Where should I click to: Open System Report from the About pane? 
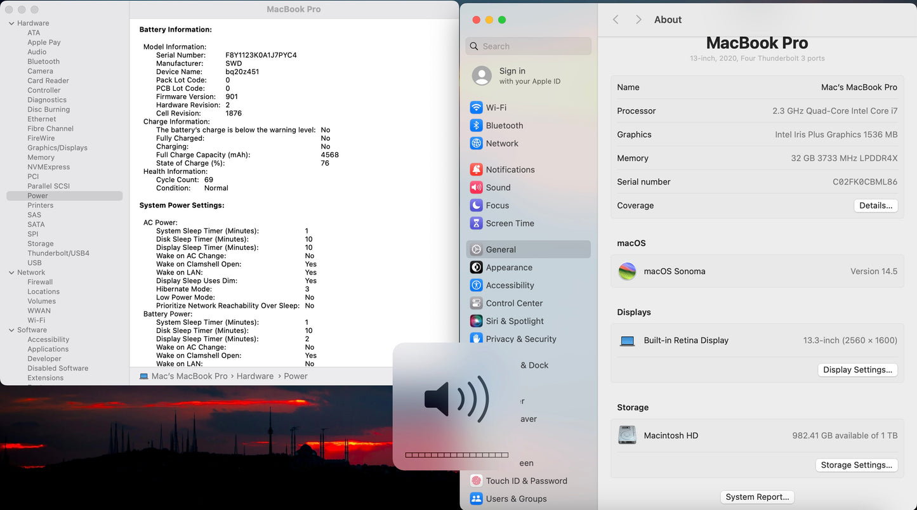(x=757, y=497)
